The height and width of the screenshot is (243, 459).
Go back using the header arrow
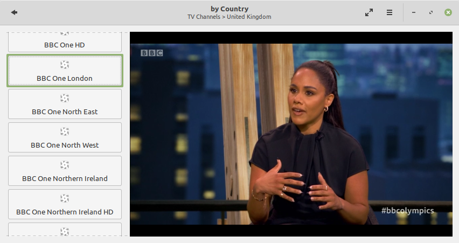click(14, 12)
